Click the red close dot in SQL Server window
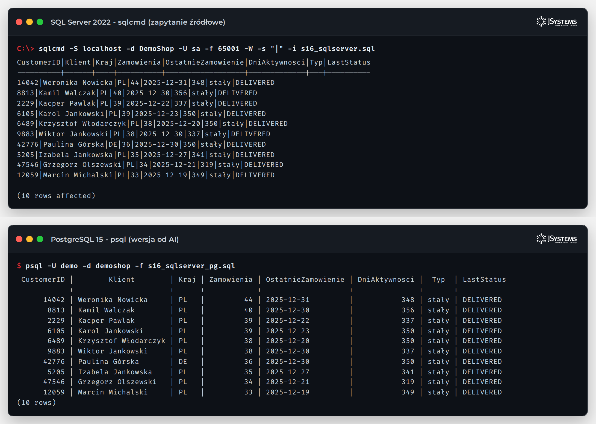Viewport: 596px width, 424px height. pos(19,22)
